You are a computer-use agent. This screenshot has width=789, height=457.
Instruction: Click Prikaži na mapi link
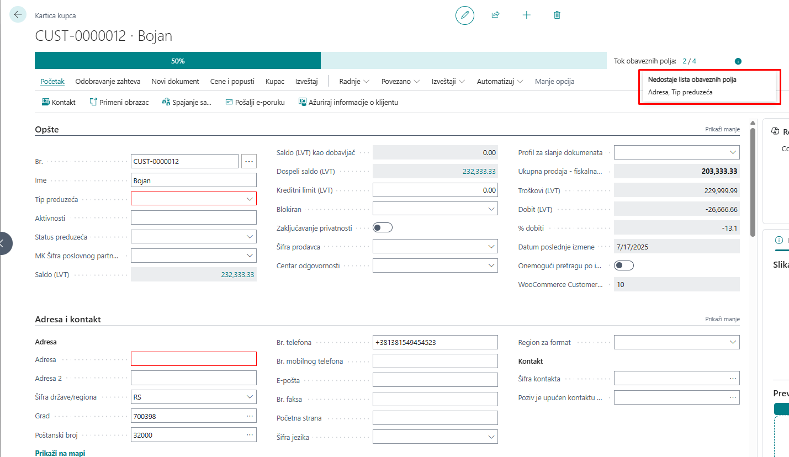60,453
